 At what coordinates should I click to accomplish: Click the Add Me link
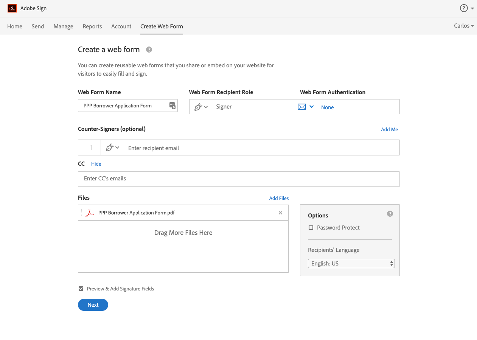click(x=389, y=129)
